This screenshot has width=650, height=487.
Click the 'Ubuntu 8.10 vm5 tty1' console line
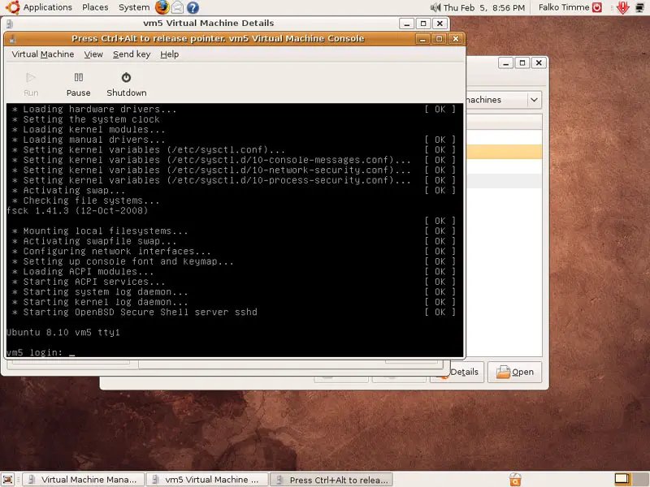63,332
